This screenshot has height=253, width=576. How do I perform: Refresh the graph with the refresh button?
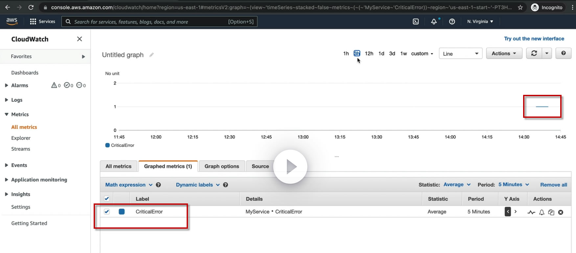click(x=534, y=53)
